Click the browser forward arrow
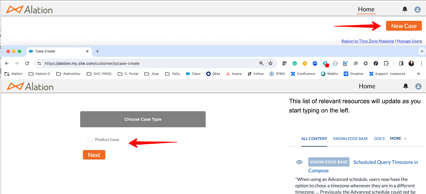 tap(17, 63)
